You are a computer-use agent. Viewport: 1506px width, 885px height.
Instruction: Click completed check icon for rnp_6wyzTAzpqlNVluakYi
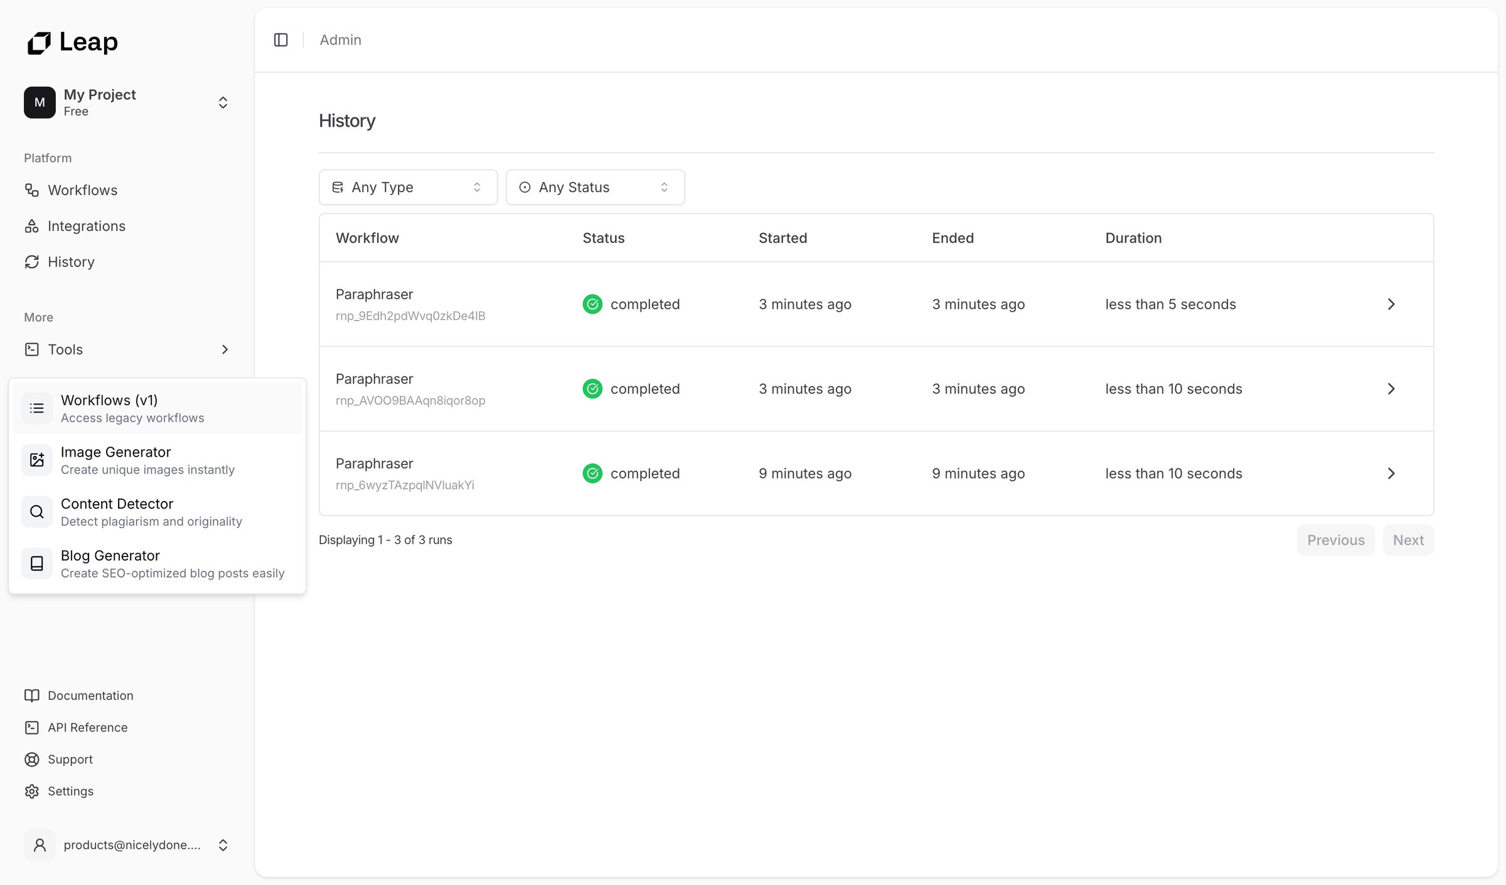click(592, 474)
